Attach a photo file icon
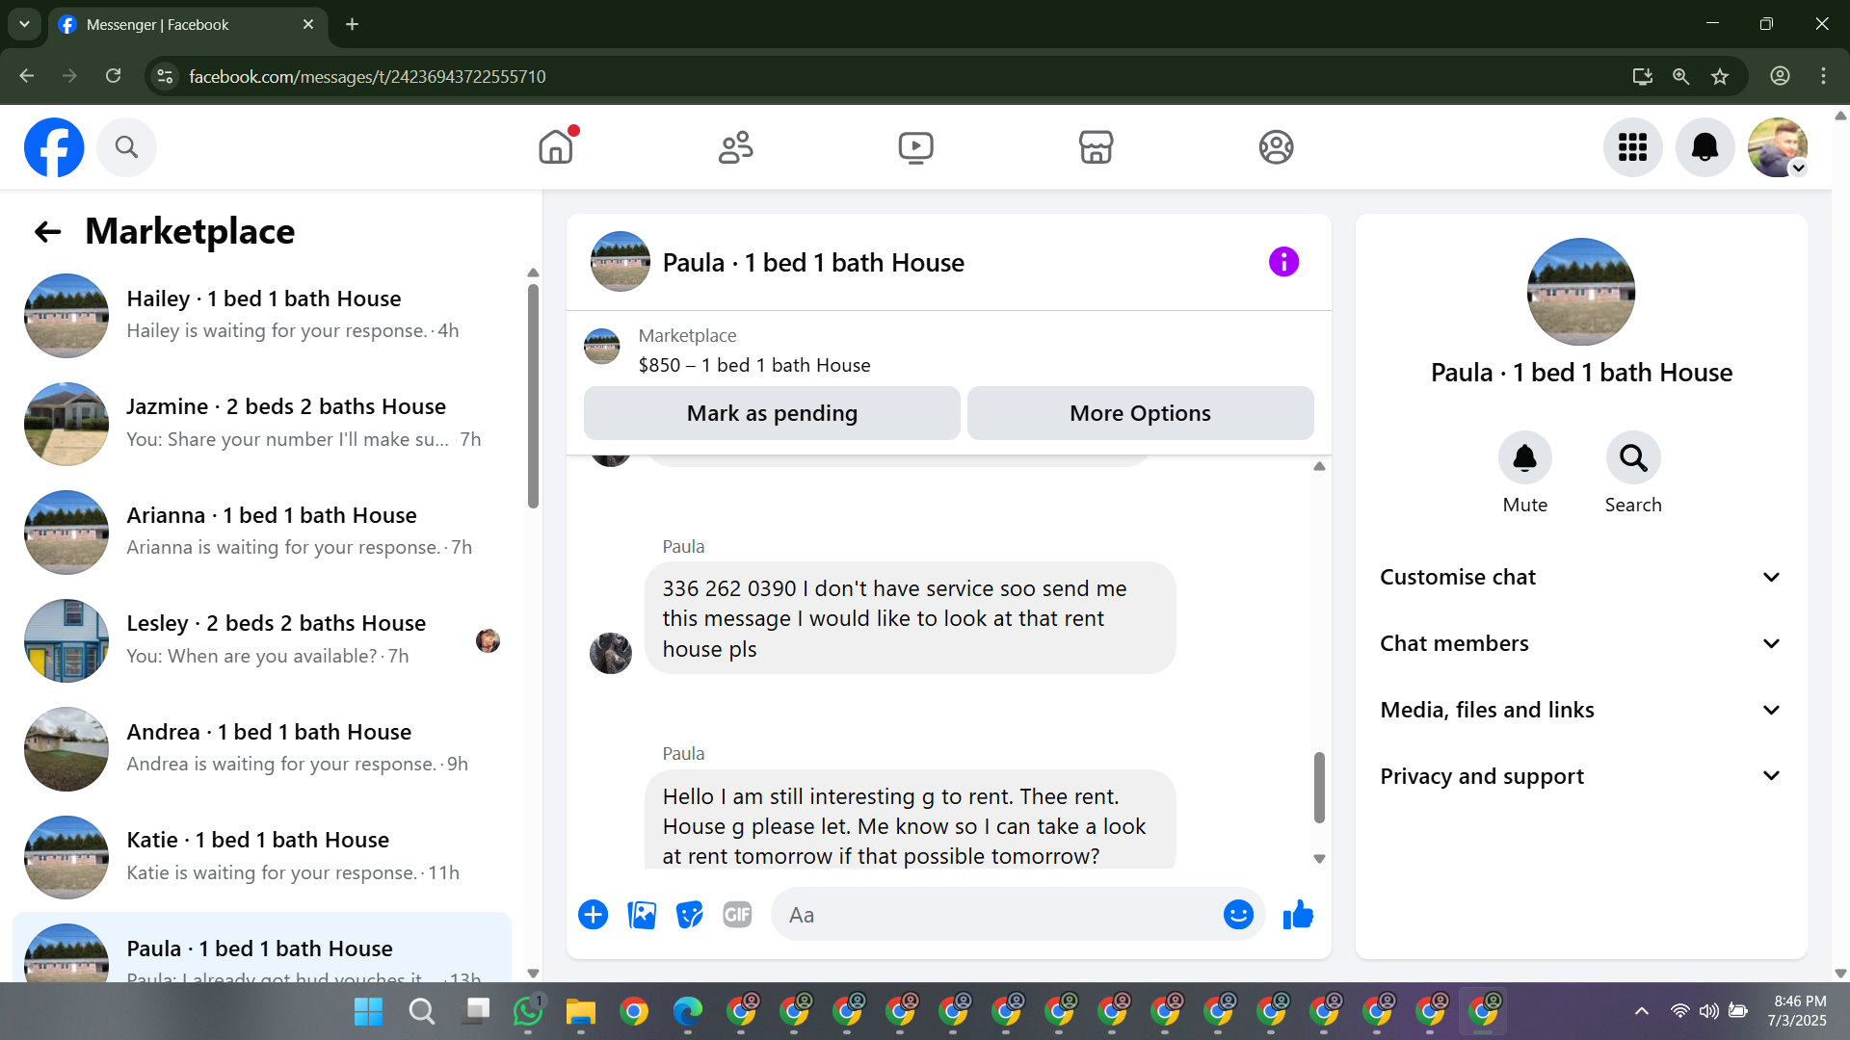The image size is (1850, 1040). (x=642, y=915)
